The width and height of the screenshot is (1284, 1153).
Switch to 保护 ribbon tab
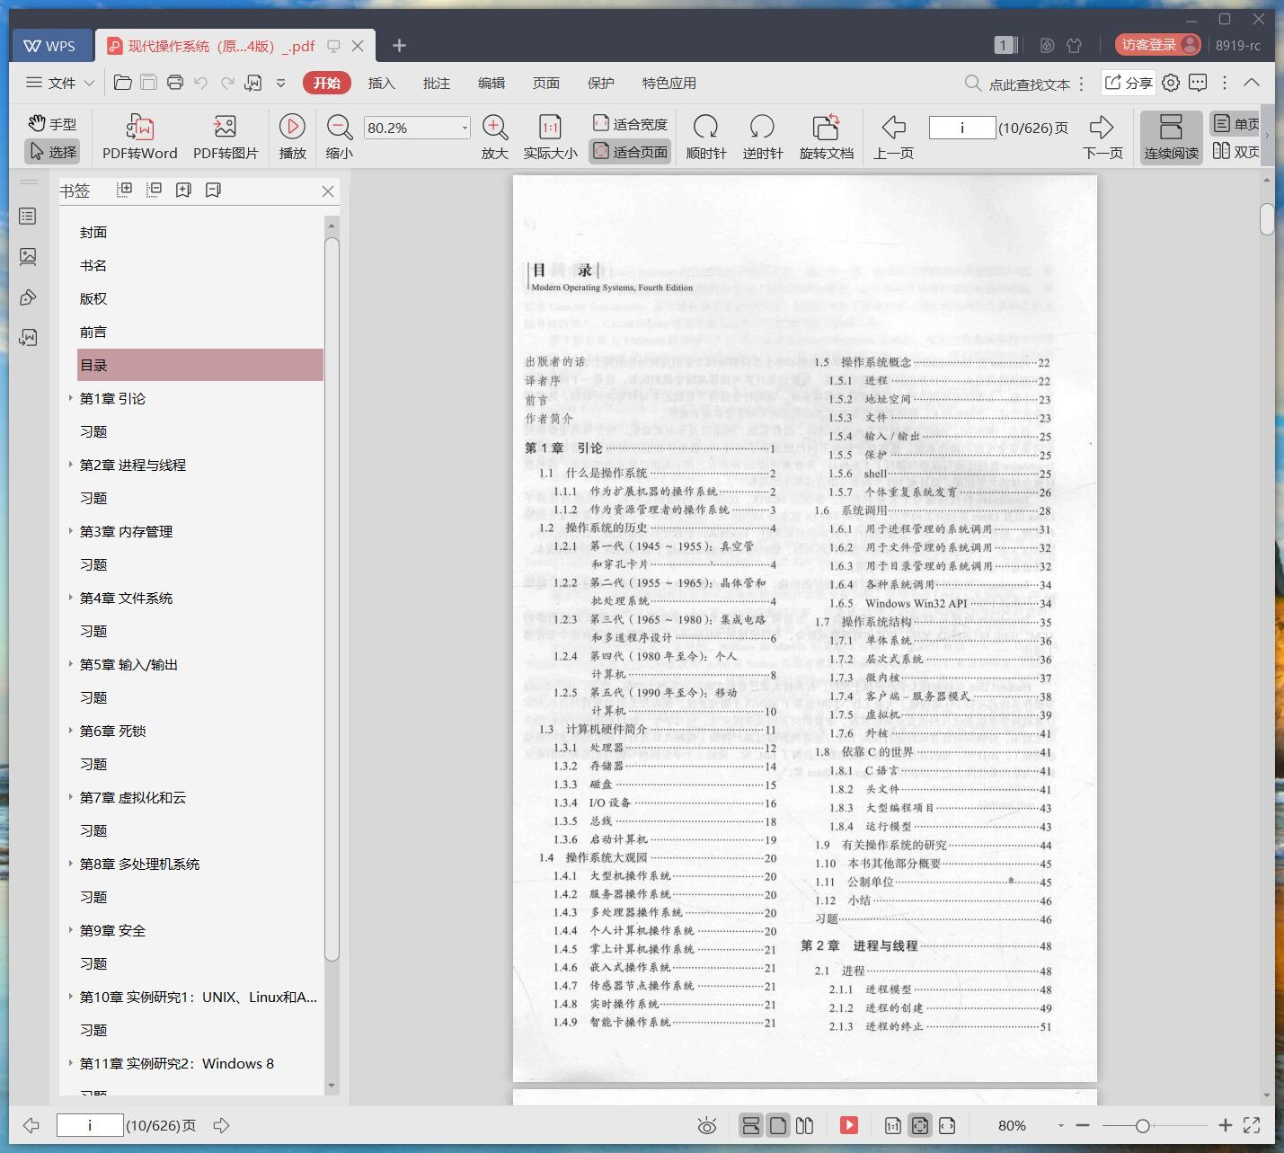[600, 83]
